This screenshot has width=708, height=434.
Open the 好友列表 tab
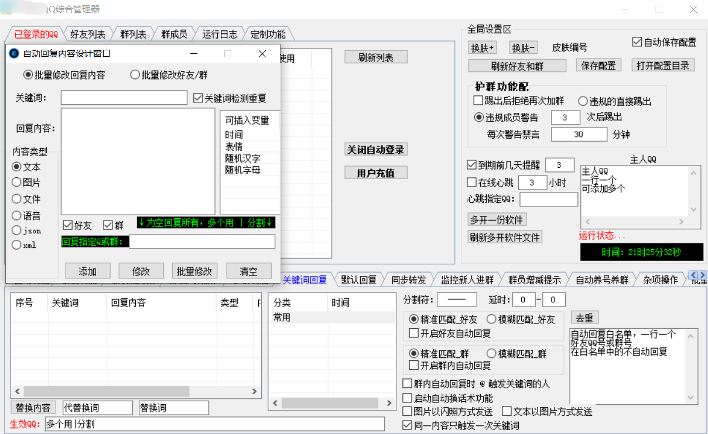click(x=88, y=34)
